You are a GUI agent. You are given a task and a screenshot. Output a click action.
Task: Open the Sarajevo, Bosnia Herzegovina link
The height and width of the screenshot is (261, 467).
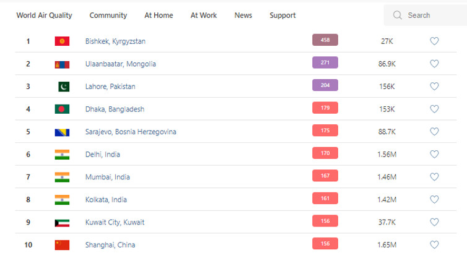point(131,132)
